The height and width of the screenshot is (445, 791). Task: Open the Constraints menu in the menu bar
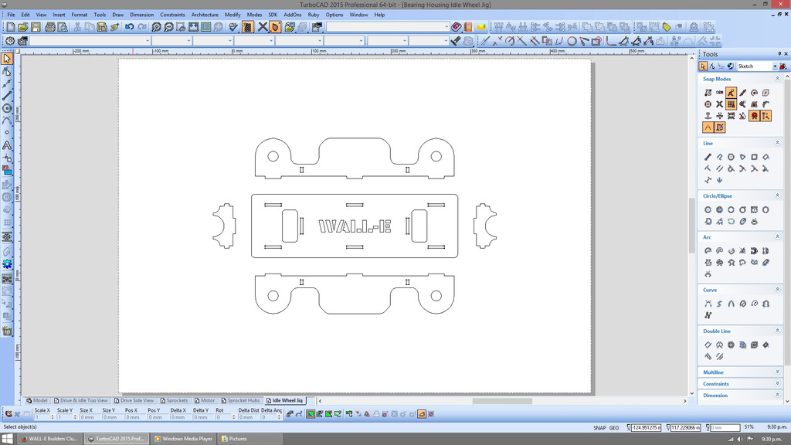172,15
